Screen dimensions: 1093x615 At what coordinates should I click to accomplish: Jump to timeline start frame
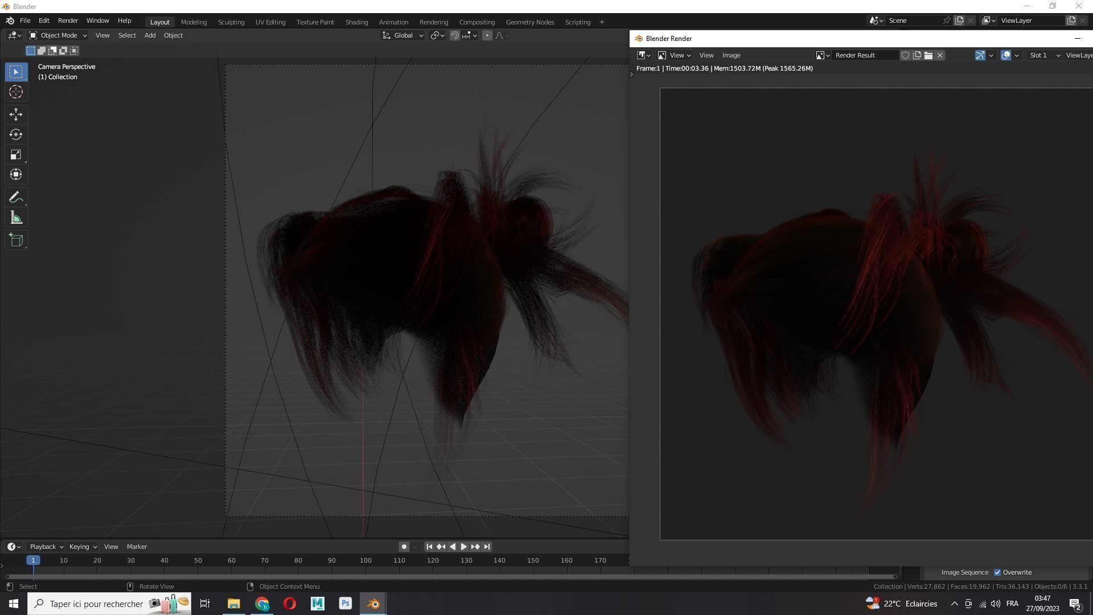click(x=429, y=547)
